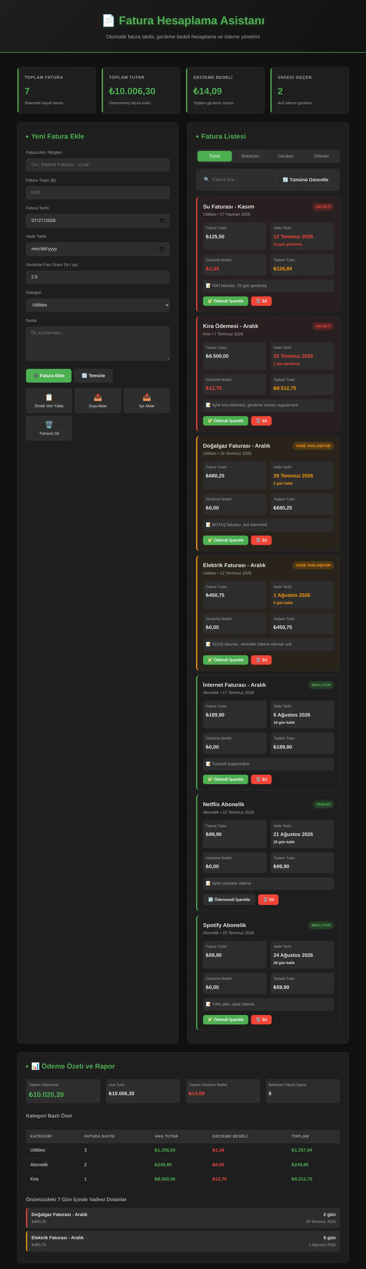Mark Spotify Abonelik as paid
366x1269 pixels.
[x=225, y=1020]
